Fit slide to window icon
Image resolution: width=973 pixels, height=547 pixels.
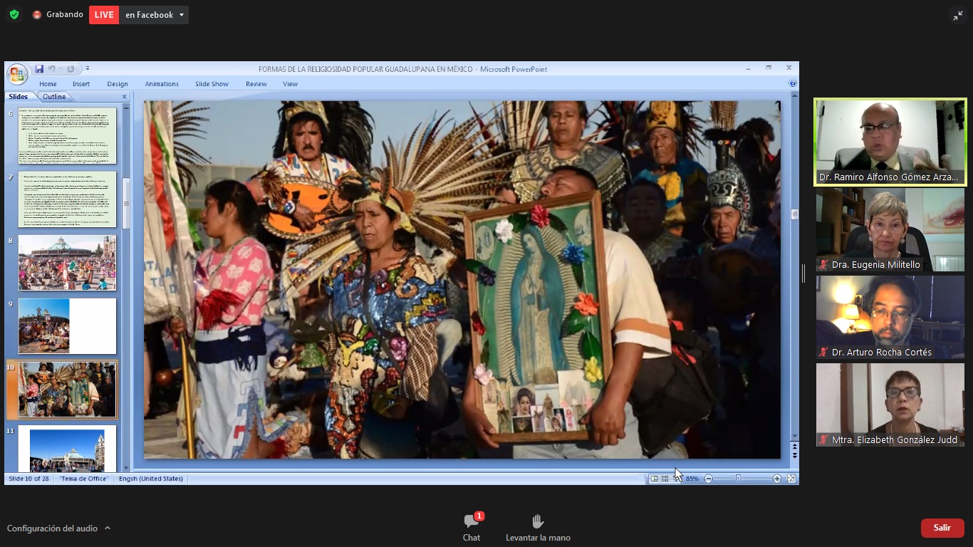coord(791,479)
